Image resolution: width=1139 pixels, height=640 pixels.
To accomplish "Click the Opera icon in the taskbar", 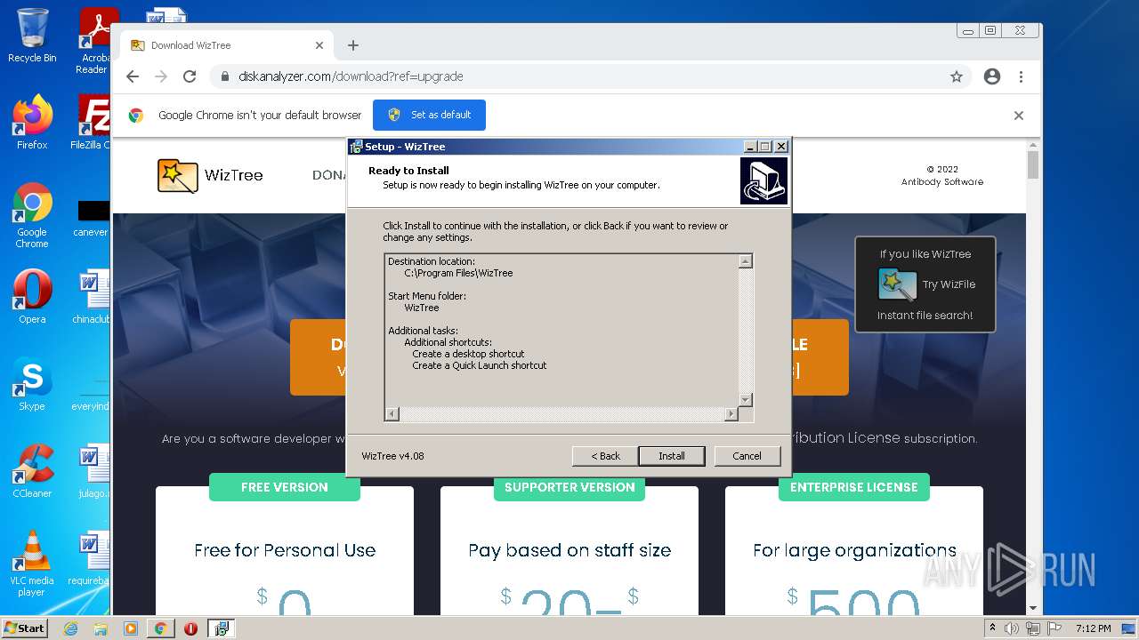I will (x=190, y=628).
